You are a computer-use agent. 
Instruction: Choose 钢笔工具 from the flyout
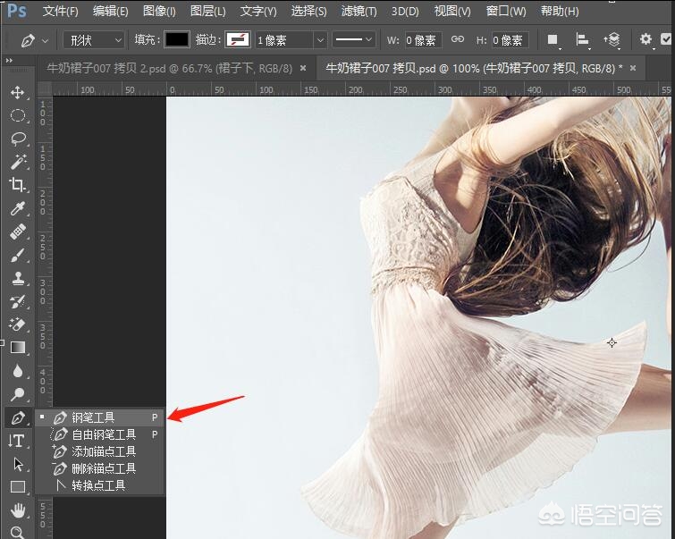click(100, 417)
